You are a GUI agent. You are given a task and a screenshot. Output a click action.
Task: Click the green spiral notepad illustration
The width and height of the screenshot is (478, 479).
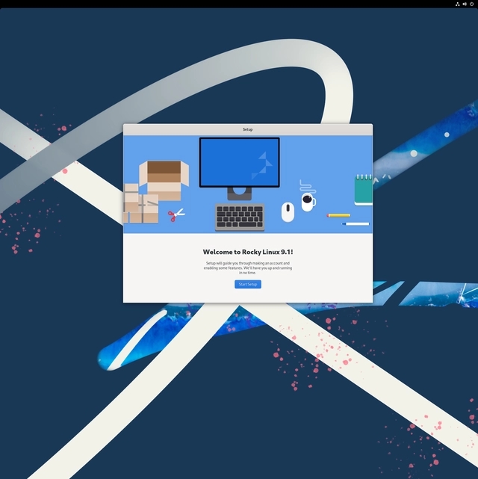pyautogui.click(x=363, y=191)
